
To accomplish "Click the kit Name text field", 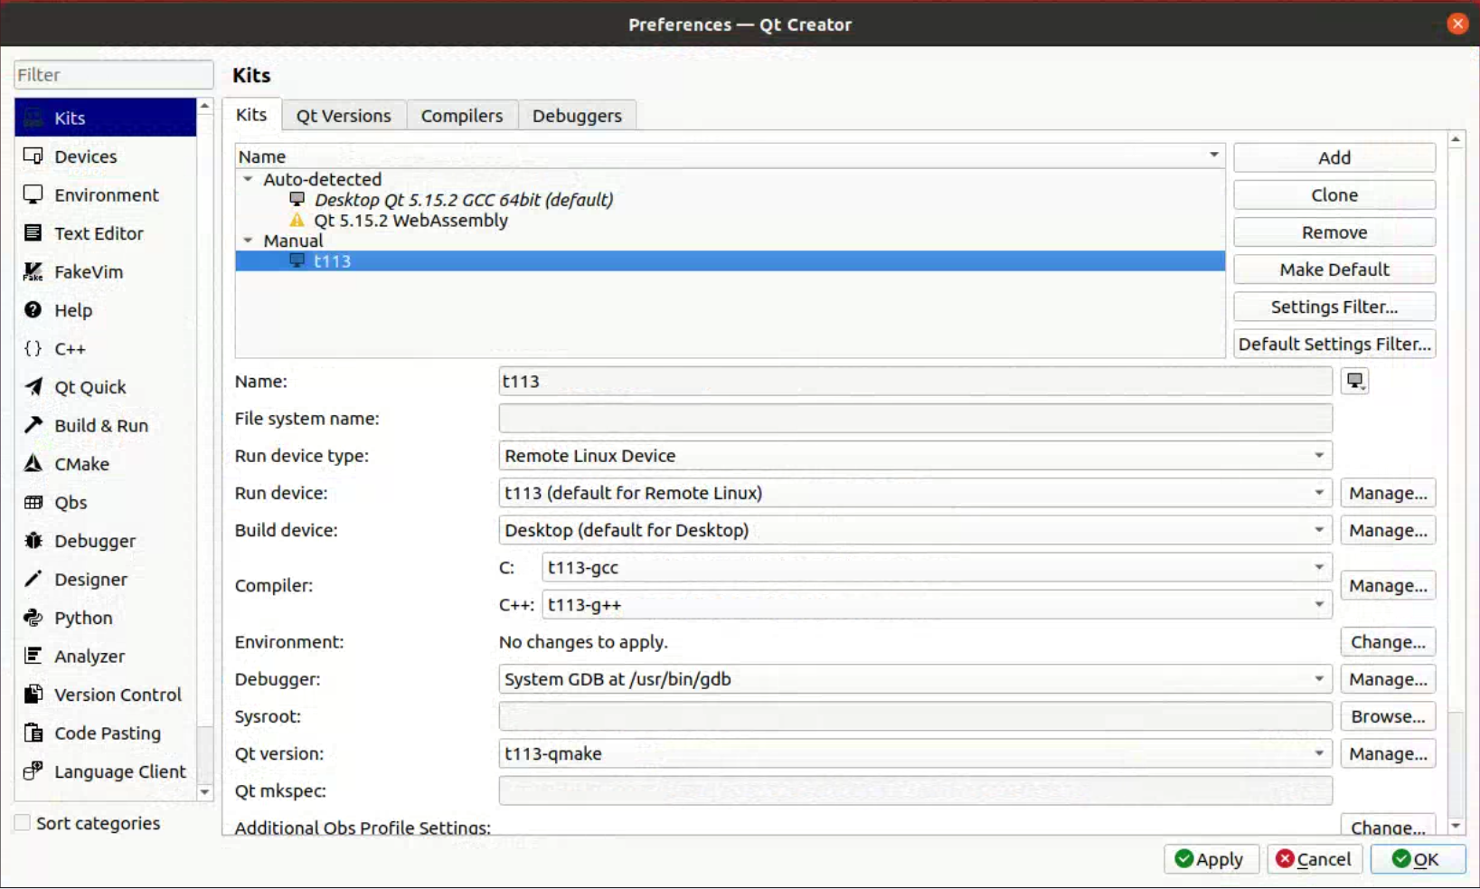I will 915,381.
